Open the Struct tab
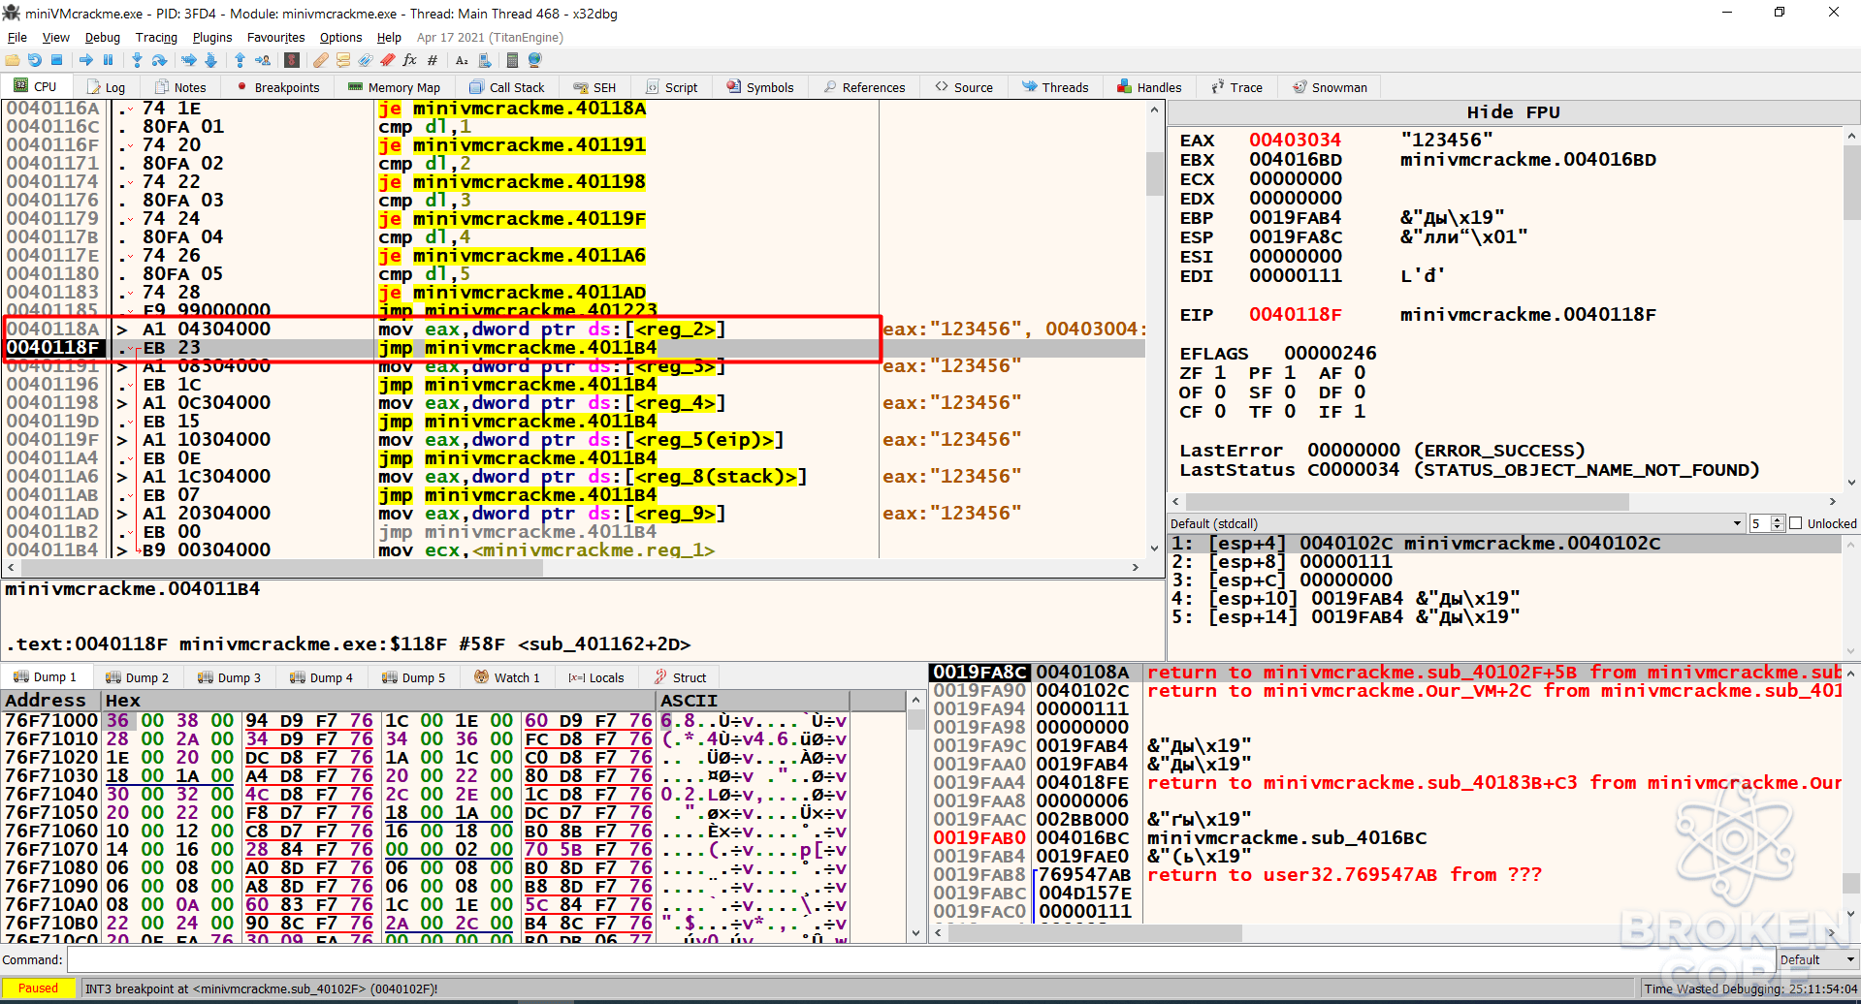 coord(680,677)
